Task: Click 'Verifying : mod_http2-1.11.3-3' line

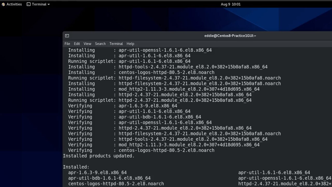Action: coord(164,145)
